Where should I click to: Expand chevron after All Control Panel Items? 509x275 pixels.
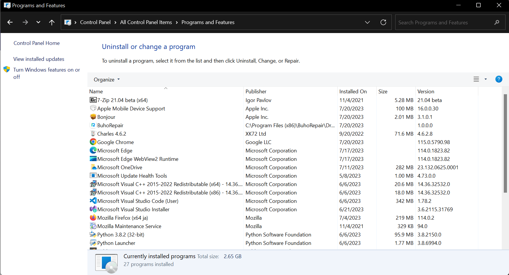coord(177,22)
